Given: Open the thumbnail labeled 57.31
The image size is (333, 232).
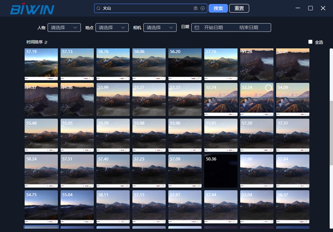Looking at the screenshot, I should [x=293, y=135].
